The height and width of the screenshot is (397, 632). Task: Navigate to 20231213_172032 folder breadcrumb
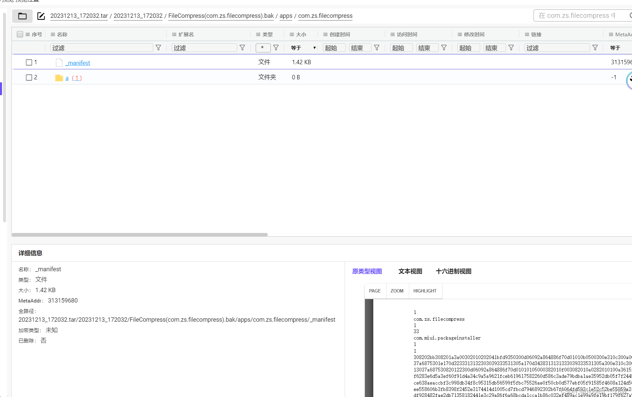(138, 16)
